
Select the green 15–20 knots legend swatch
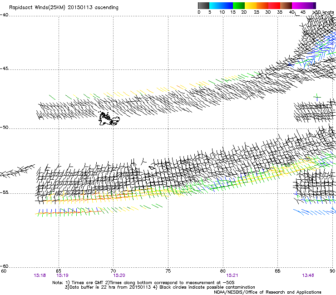point(239,5)
